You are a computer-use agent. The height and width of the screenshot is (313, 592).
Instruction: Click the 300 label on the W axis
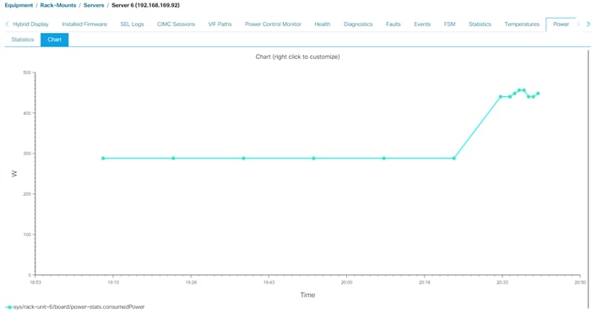pos(27,154)
